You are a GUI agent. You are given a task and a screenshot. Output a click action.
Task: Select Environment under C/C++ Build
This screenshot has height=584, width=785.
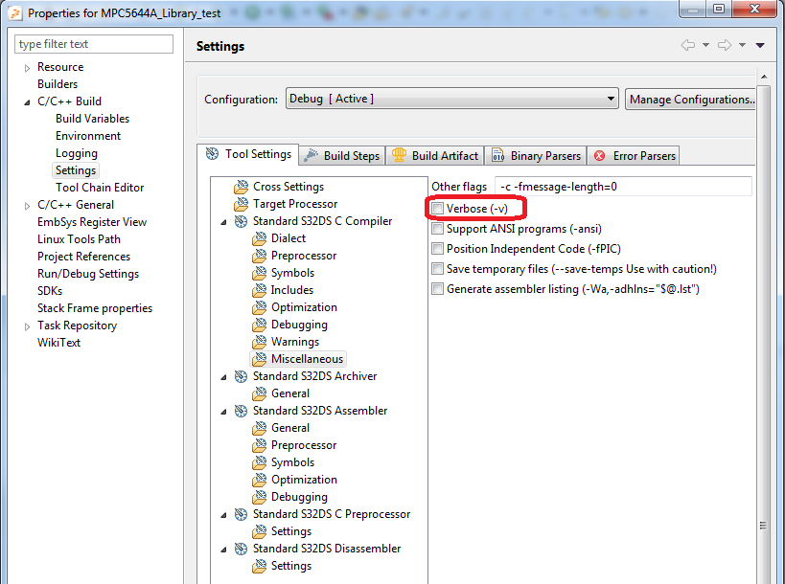click(88, 136)
